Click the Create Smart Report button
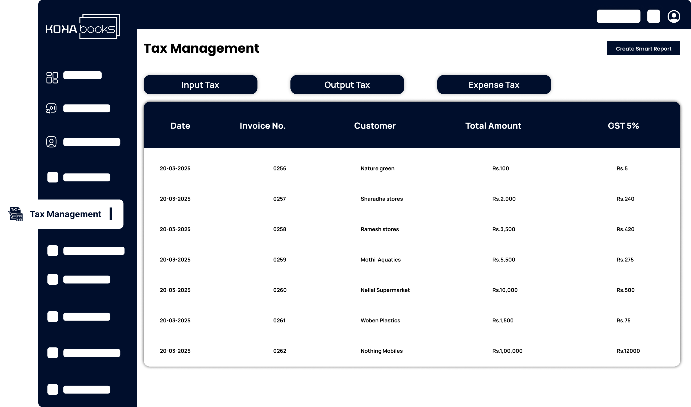Screen dimensions: 691x407 click(643, 48)
